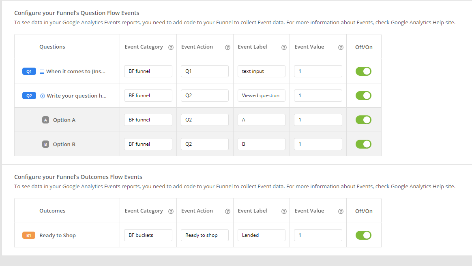Screen dimensions: 472x266
Task: Disable the Option A event toggle
Action: pos(363,120)
